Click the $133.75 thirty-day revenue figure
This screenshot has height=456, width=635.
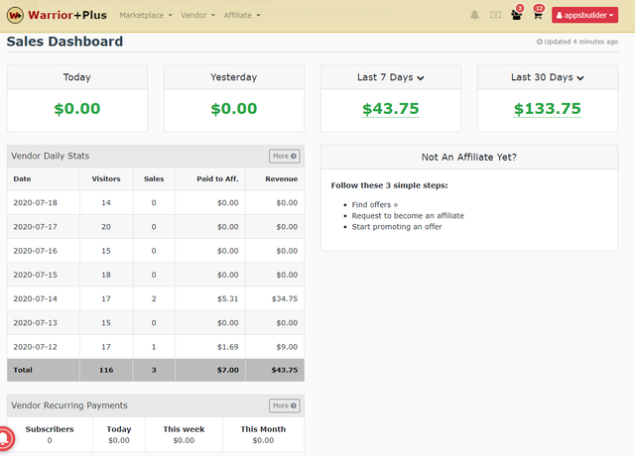547,109
